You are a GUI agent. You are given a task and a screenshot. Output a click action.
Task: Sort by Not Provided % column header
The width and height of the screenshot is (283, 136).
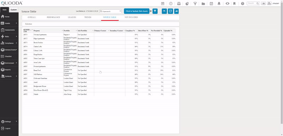pyautogui.click(x=156, y=31)
